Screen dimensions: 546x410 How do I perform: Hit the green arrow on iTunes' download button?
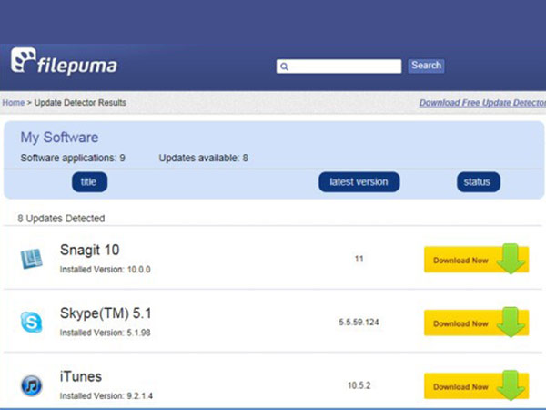[511, 385]
